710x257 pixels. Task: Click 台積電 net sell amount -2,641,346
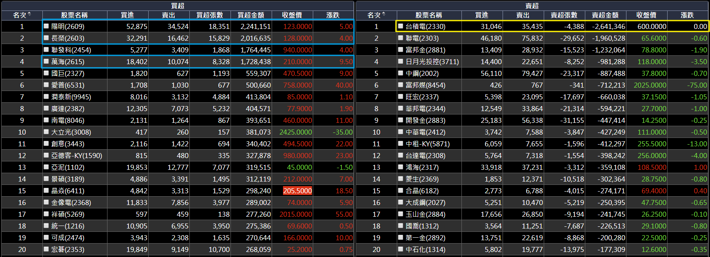pyautogui.click(x=608, y=26)
